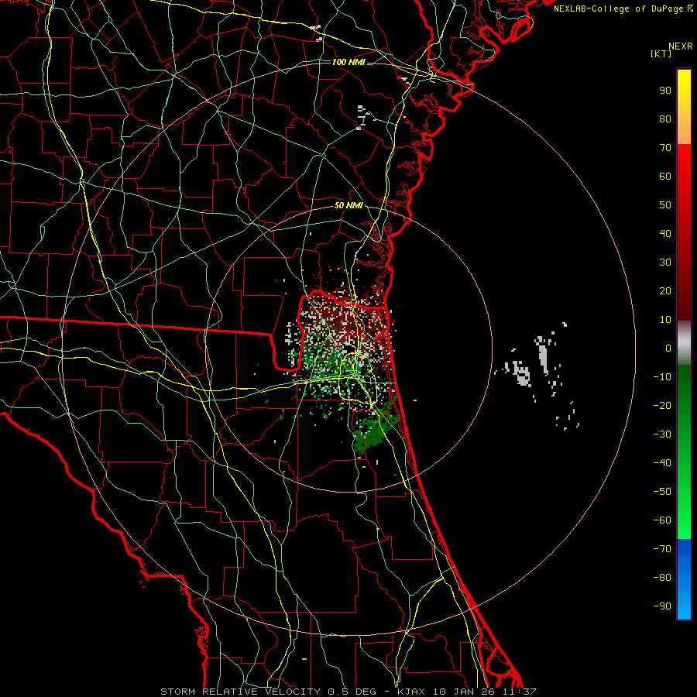Click the -20 value on the velocity scale
Image resolution: width=697 pixels, height=697 pixels.
click(662, 405)
